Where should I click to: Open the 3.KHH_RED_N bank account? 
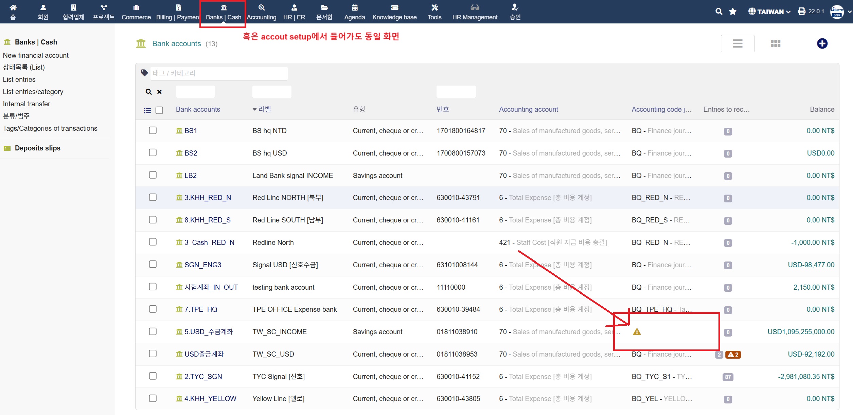(x=208, y=198)
